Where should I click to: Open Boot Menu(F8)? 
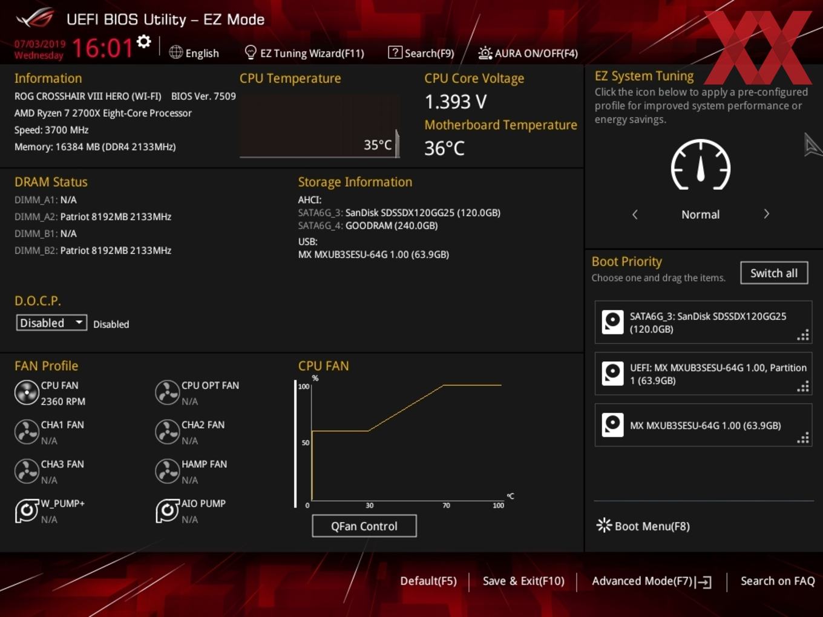coord(652,526)
